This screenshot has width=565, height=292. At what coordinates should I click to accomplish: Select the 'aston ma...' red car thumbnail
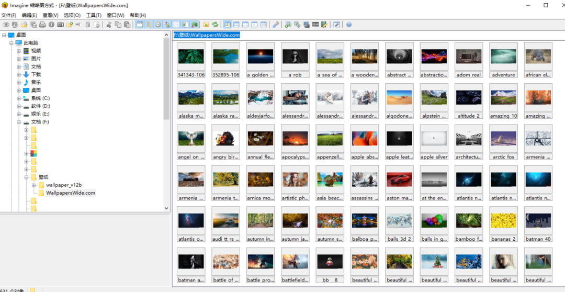pyautogui.click(x=399, y=183)
